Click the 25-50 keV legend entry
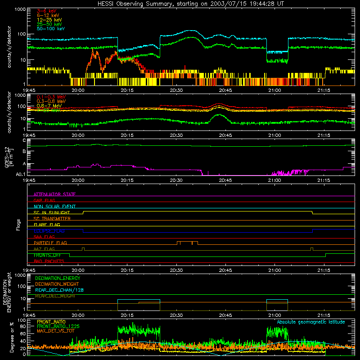The height and width of the screenshot is (360, 360). coord(49,24)
